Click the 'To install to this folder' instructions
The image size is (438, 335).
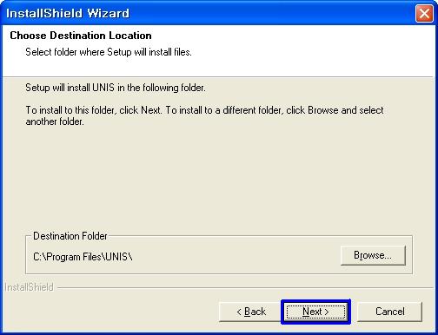[204, 110]
